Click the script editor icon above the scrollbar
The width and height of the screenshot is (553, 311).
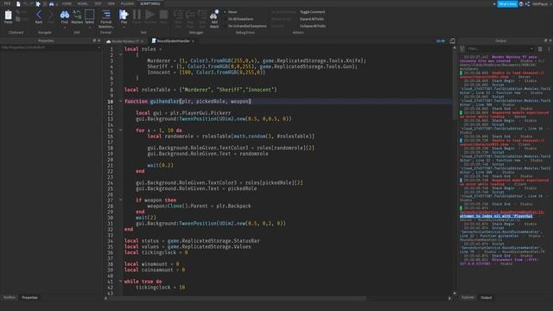pos(453,41)
